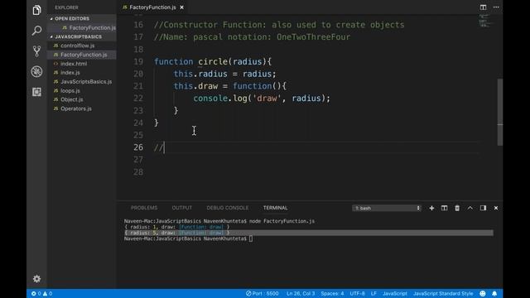Open controlflow.js in the explorer

pyautogui.click(x=77, y=46)
